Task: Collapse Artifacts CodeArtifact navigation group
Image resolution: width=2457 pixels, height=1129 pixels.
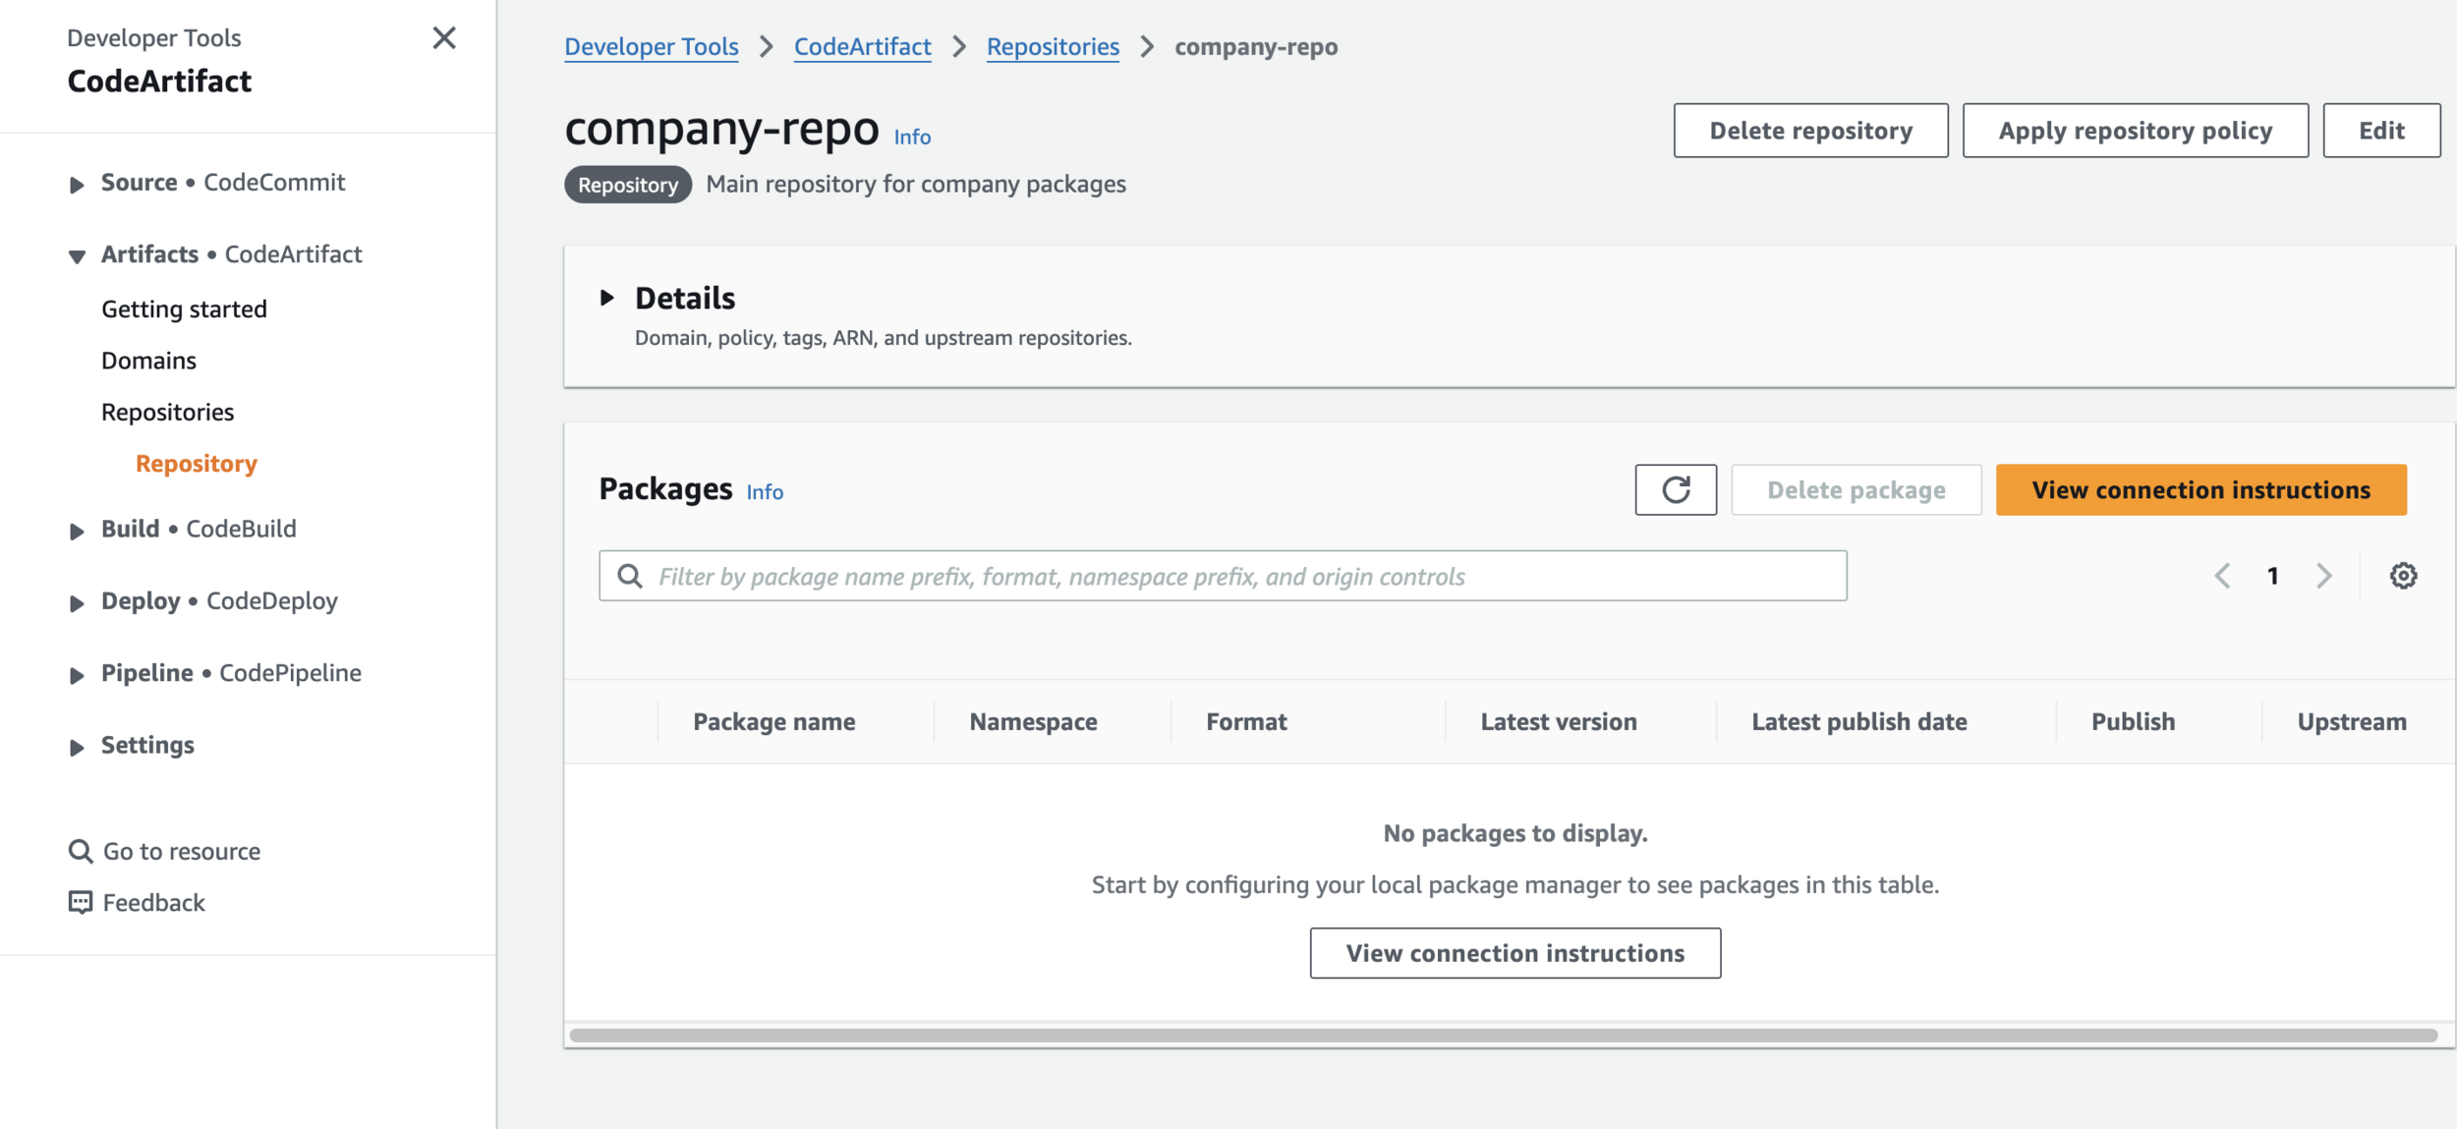Action: (77, 256)
